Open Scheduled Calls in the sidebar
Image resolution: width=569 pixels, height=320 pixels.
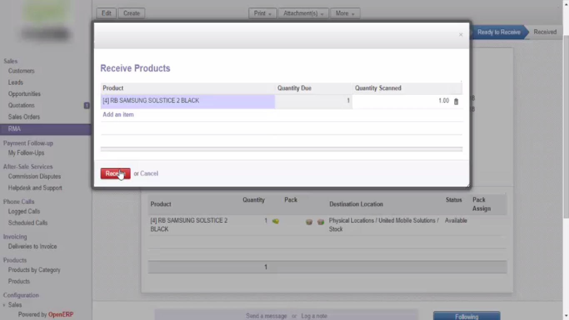[x=28, y=223]
